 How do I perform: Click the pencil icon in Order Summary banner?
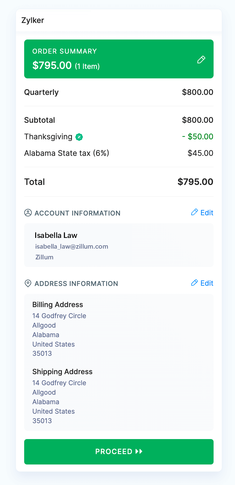tap(201, 59)
